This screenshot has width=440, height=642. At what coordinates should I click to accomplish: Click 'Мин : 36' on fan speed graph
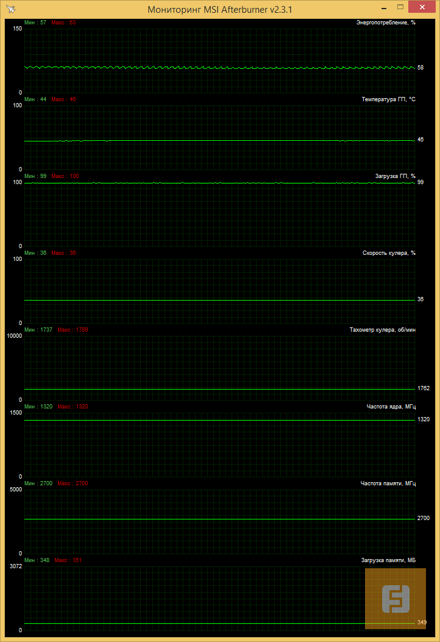pyautogui.click(x=35, y=253)
